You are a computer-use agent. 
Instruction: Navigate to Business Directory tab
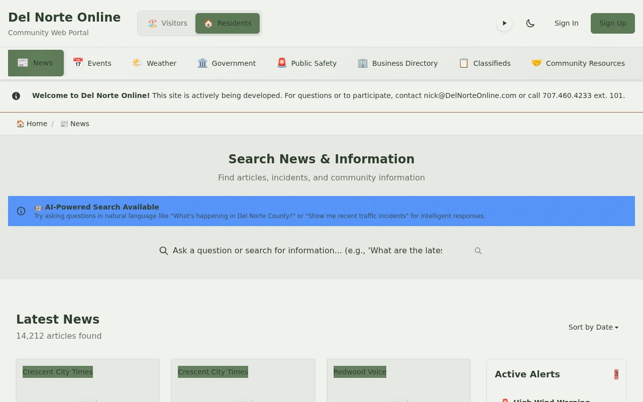(397, 63)
